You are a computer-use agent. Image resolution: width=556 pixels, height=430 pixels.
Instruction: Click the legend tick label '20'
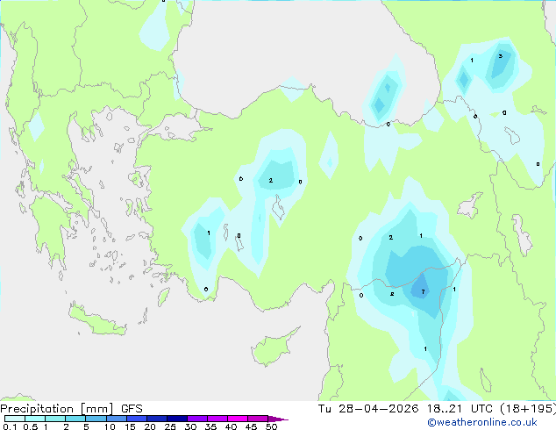click(150, 426)
